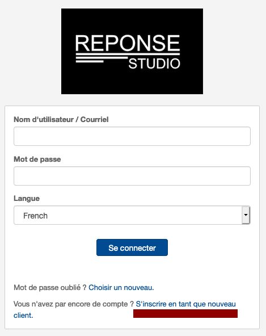266x336 pixels.
Task: Click the Se connecter button
Action: click(132, 247)
